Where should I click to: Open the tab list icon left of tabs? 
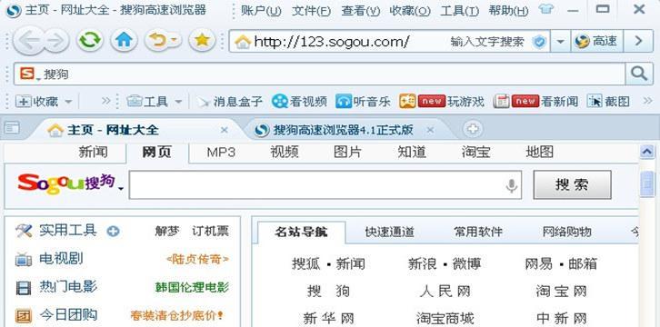click(12, 129)
